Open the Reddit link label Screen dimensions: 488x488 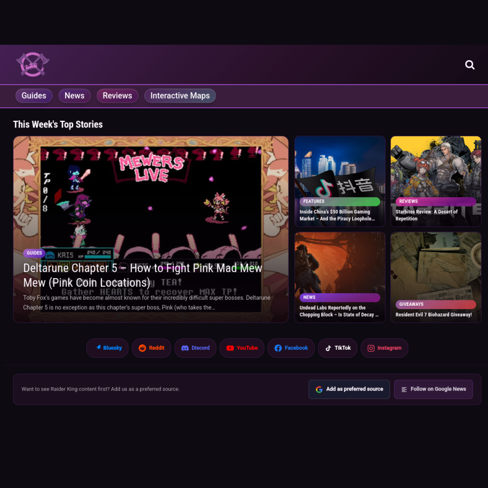tap(157, 348)
